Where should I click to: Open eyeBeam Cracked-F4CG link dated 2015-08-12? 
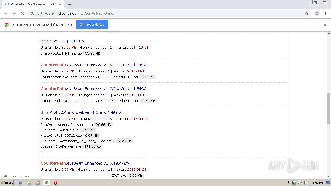pos(94,89)
